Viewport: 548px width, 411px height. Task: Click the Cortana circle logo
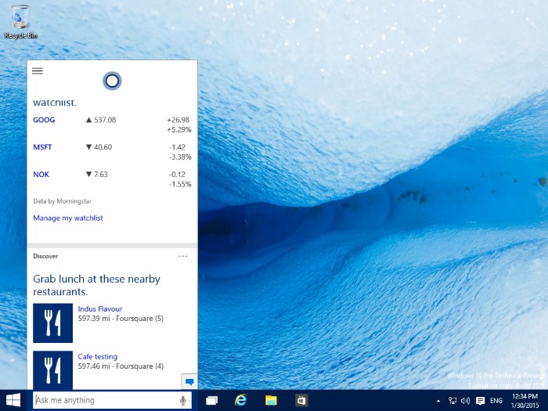(x=112, y=81)
